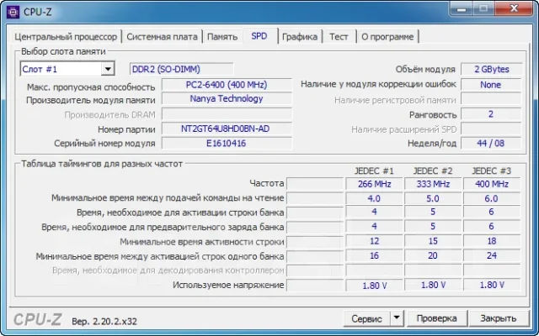This screenshot has height=336, width=539.
Task: Click the 2 GBytes module size value
Action: tap(491, 69)
